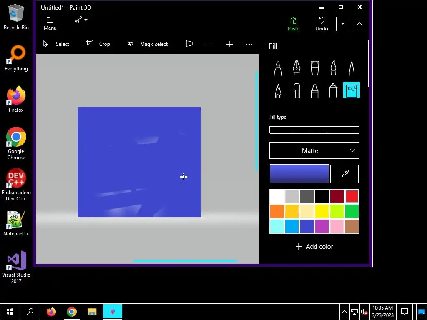This screenshot has height=320, width=427.
Task: Choose the Select tool
Action: [x=56, y=44]
